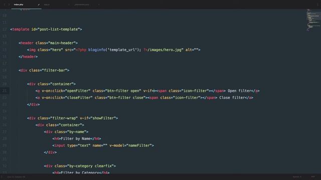Click the "Filter by Name" heading text
The height and width of the screenshot is (180, 321).
tap(76, 139)
